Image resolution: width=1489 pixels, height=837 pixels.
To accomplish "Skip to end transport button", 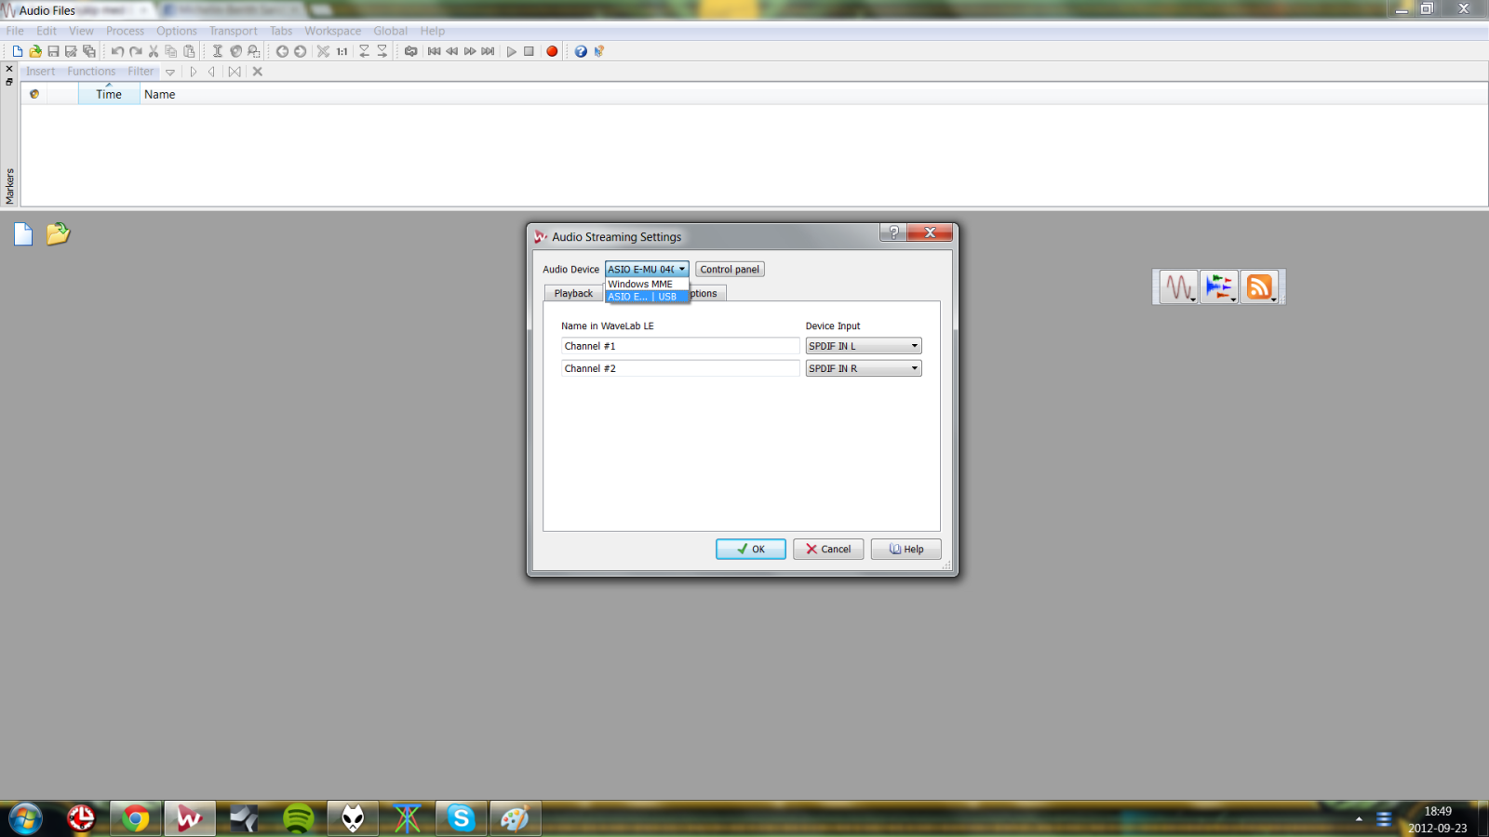I will tap(488, 51).
